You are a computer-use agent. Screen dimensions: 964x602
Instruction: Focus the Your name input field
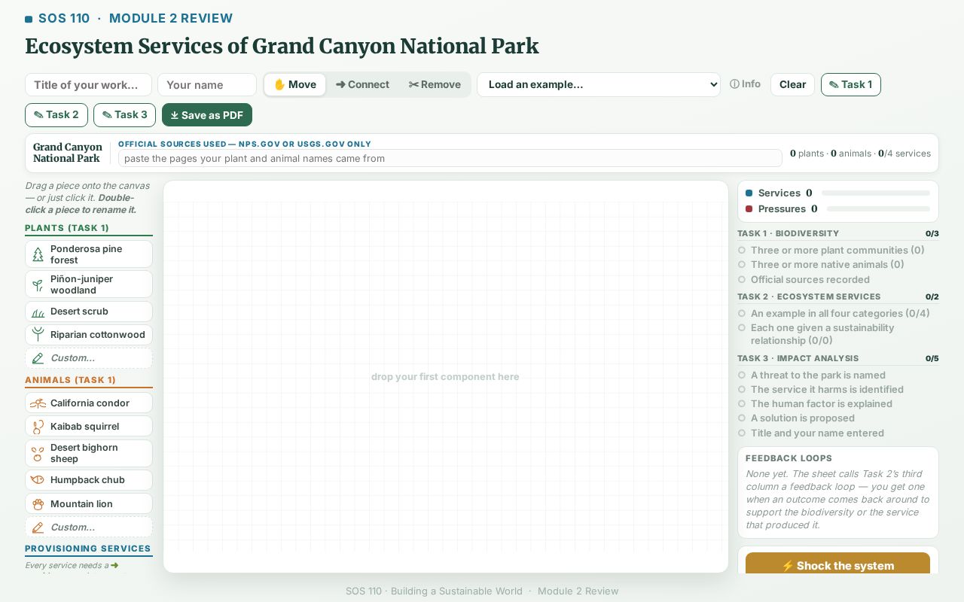[207, 85]
